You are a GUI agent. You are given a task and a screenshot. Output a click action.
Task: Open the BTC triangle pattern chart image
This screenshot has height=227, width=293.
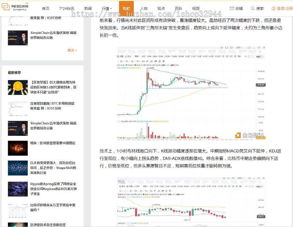(191, 93)
